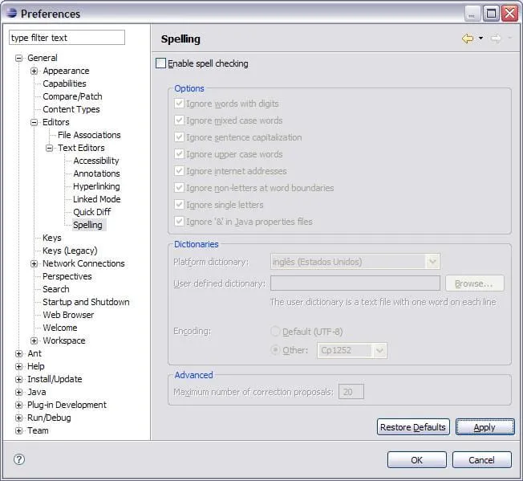Screen dimensions: 523x481
Task: Focus the type filter text field
Action: coord(67,38)
